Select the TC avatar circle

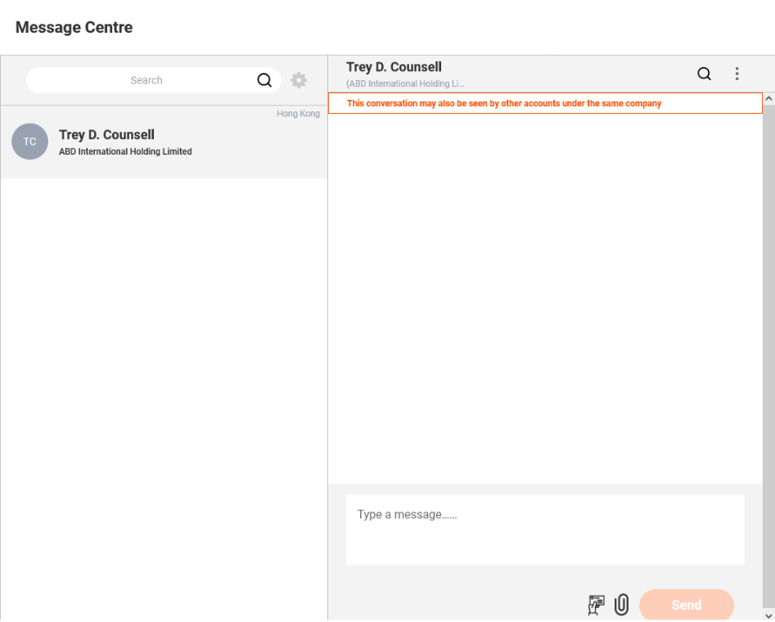click(x=29, y=142)
